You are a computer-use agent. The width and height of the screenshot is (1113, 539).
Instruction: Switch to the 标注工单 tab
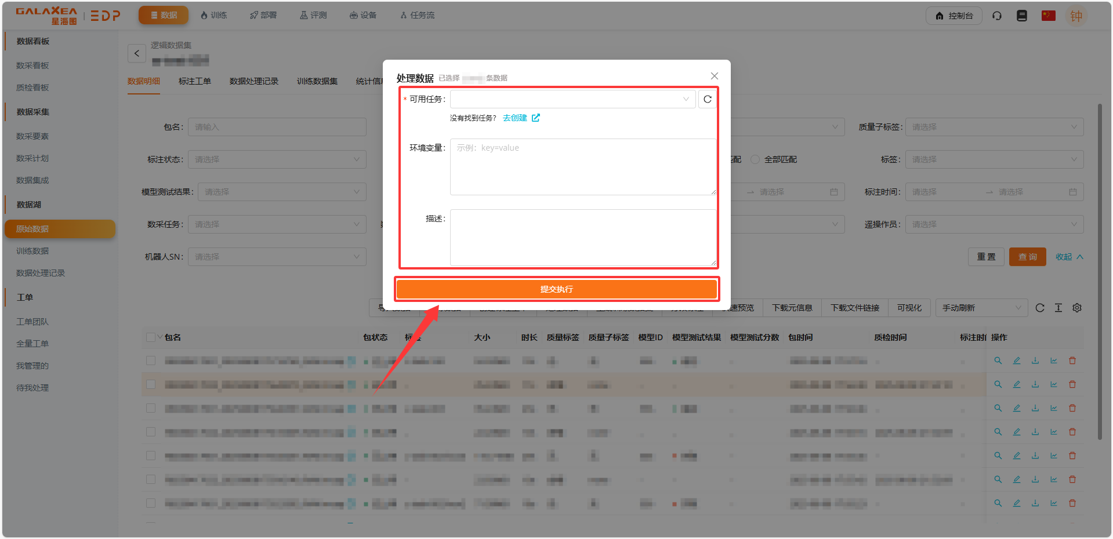(x=194, y=81)
